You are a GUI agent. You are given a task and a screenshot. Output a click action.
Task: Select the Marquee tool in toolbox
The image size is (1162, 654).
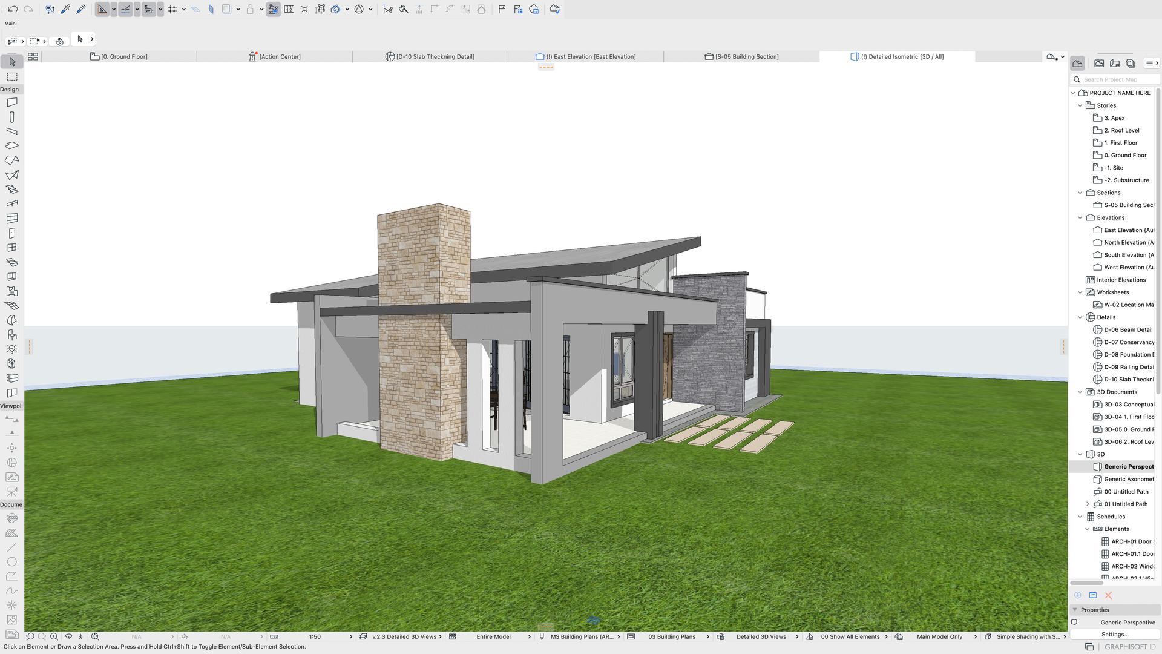pyautogui.click(x=11, y=77)
